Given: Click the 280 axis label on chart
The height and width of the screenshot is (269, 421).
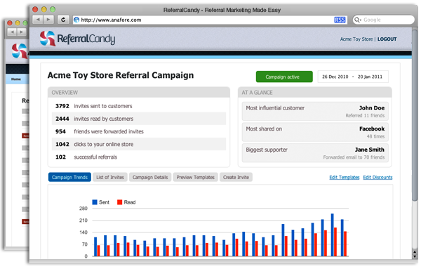Looking at the screenshot, I should click(x=83, y=209).
